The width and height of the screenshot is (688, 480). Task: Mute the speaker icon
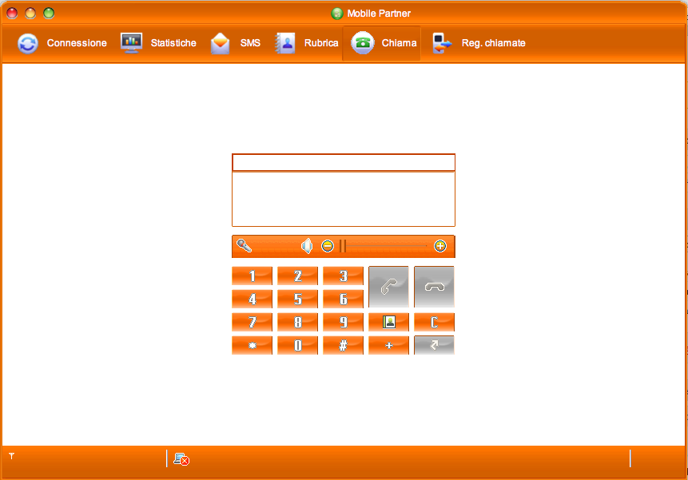(x=307, y=246)
